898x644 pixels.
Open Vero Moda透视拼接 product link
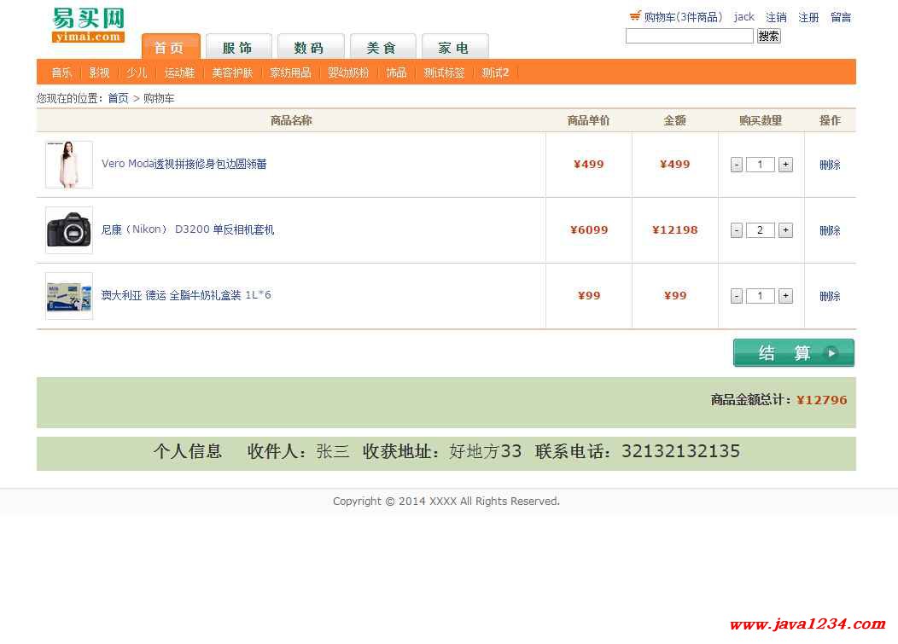184,164
